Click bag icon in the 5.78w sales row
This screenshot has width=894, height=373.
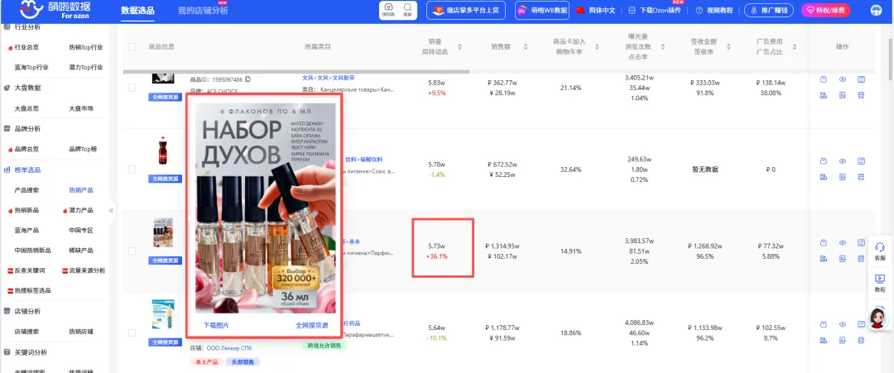point(824,161)
